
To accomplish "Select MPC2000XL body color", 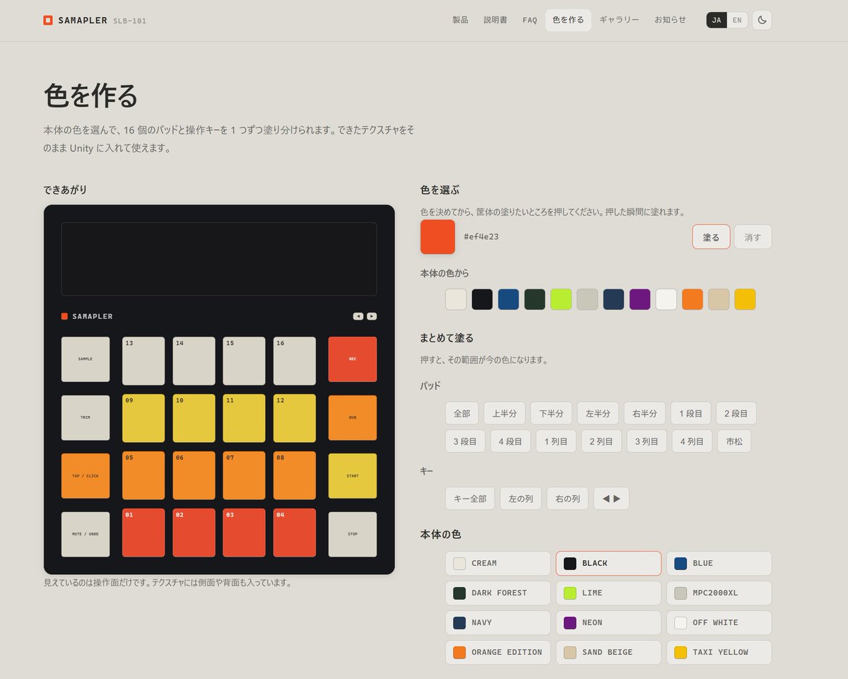I will 719,593.
